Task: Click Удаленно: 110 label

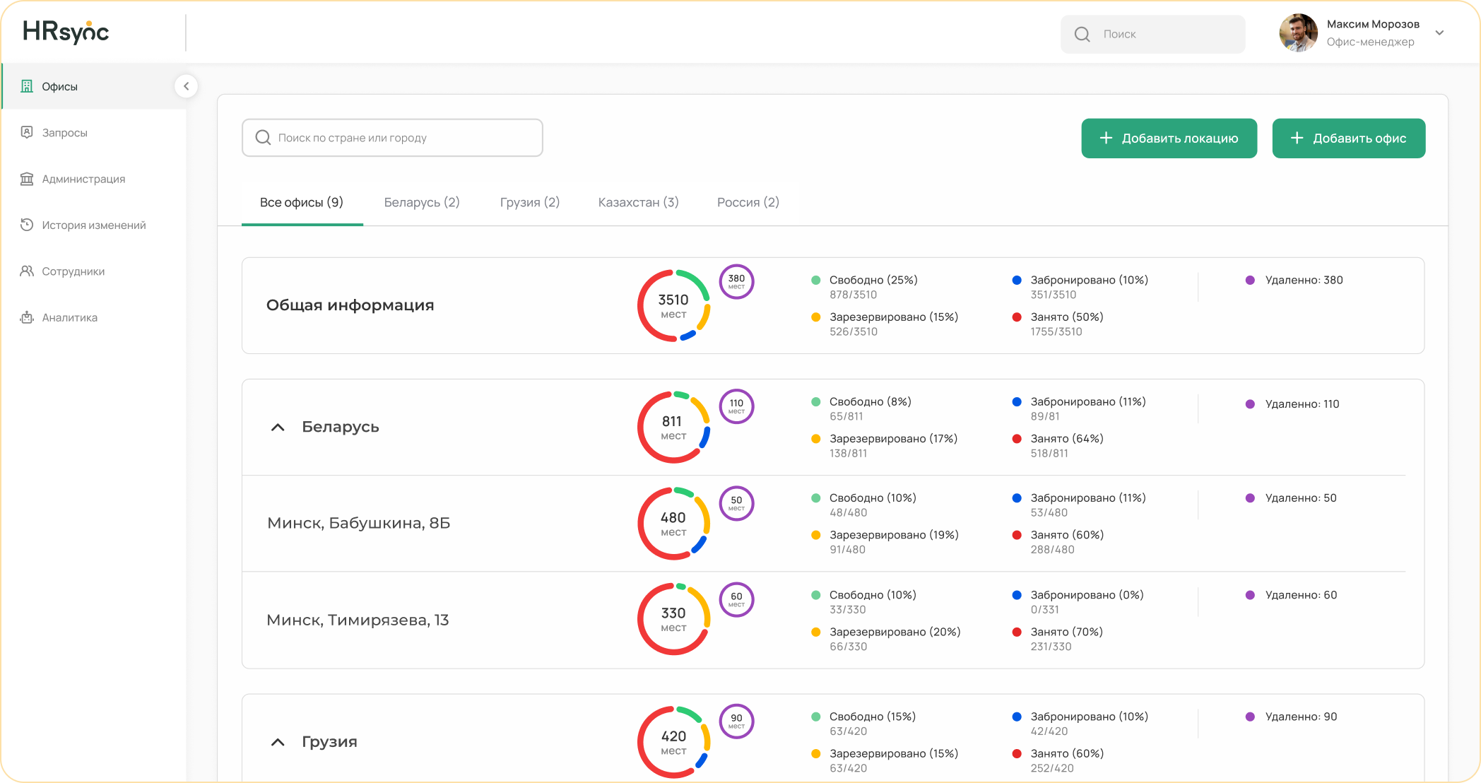Action: (1302, 404)
